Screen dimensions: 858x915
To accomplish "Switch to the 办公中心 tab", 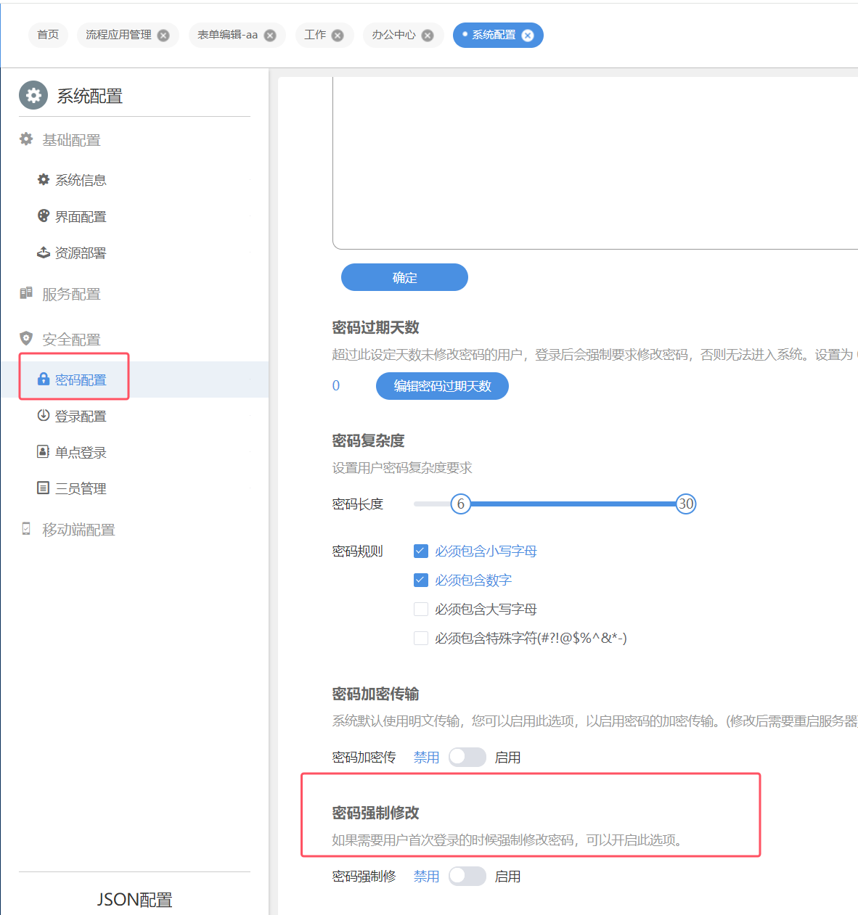I will (396, 35).
